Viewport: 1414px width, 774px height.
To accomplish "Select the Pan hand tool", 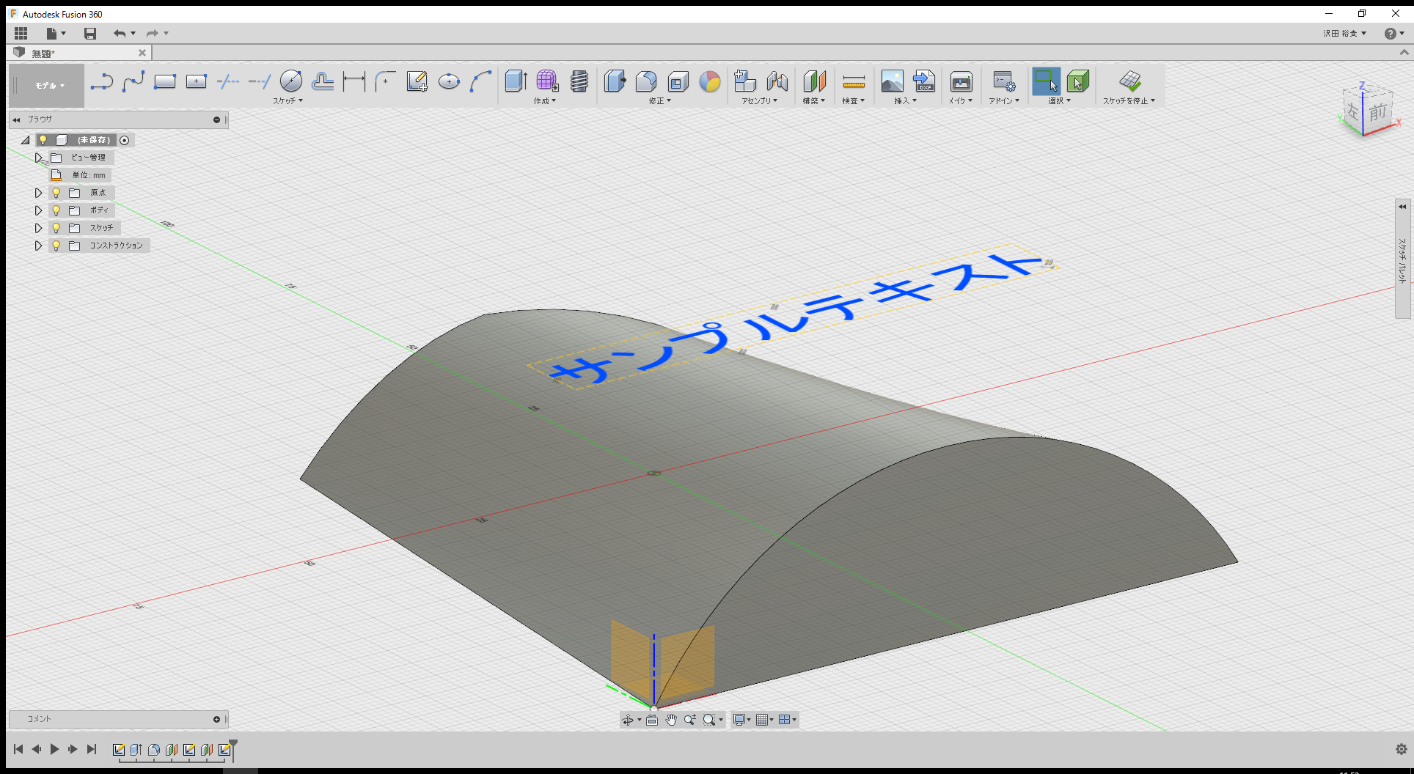I will click(x=671, y=720).
